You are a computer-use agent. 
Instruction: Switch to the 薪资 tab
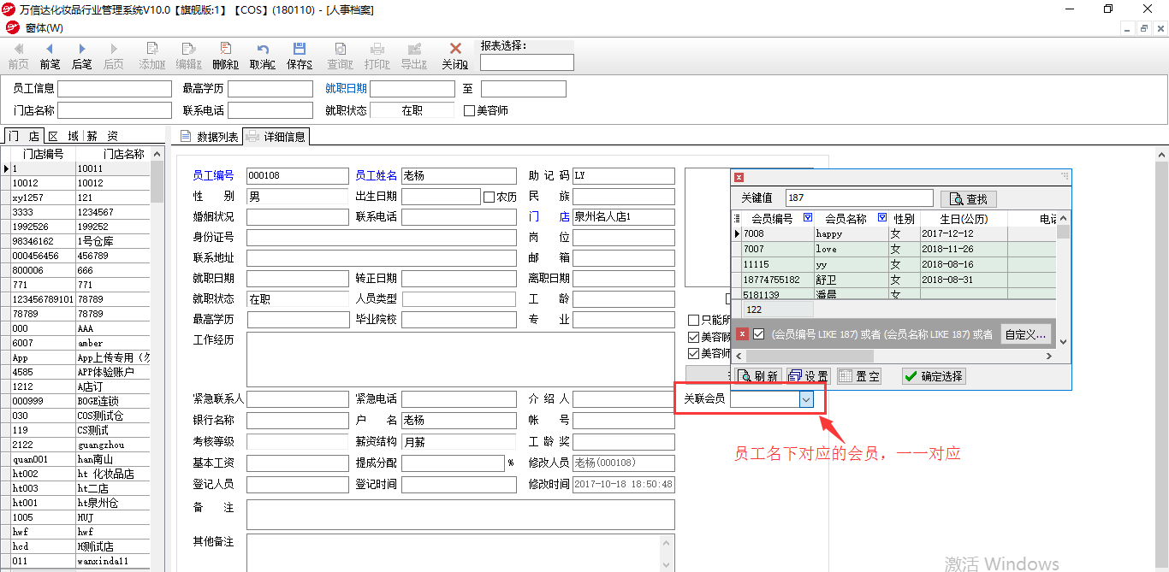tap(102, 136)
